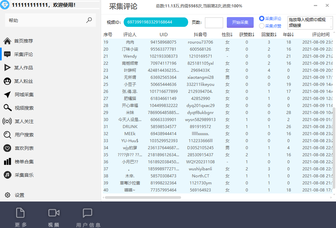Click the 采集音乐 music note icon
The image size is (336, 228).
coord(7,175)
